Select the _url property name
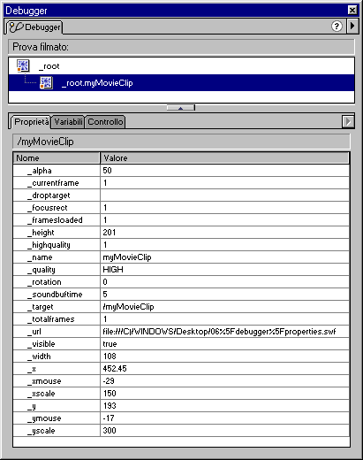The width and height of the screenshot is (363, 460). click(34, 332)
